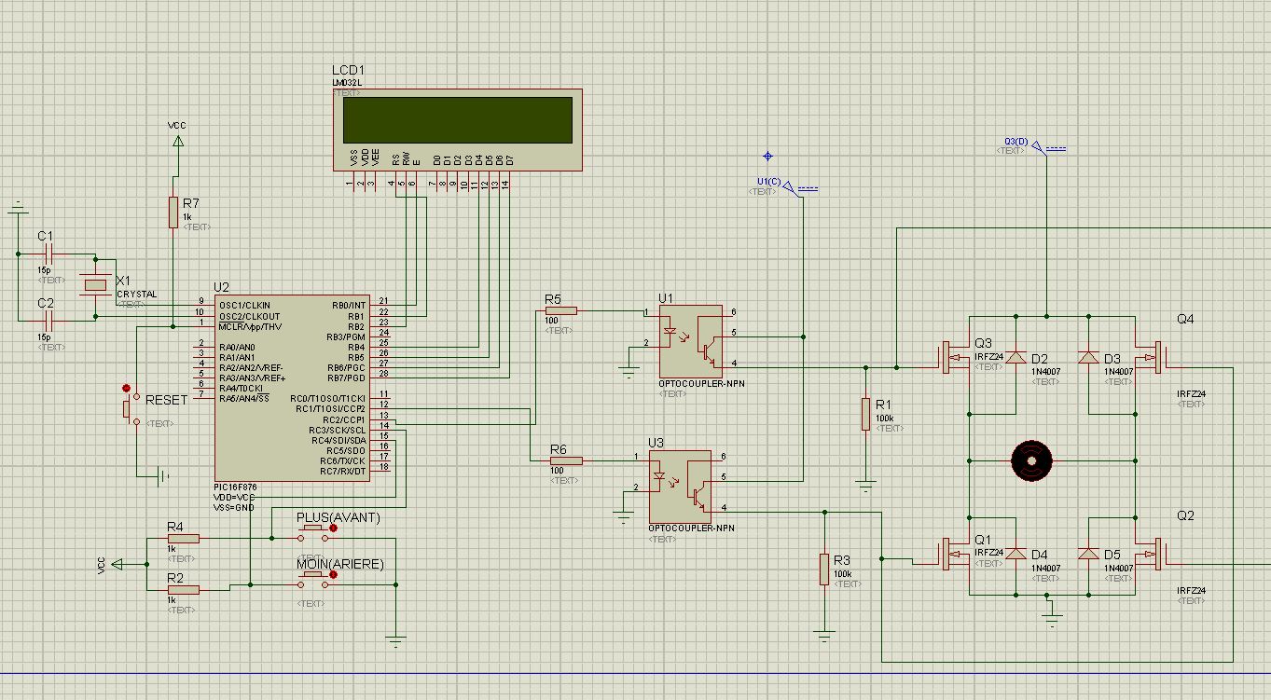Screen dimensions: 1271x700
Task: Select the X1 crystal component
Action: pyautogui.click(x=95, y=284)
